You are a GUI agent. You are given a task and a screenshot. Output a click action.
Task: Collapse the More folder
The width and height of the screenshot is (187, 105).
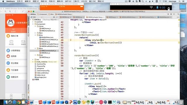pyautogui.click(x=35, y=48)
